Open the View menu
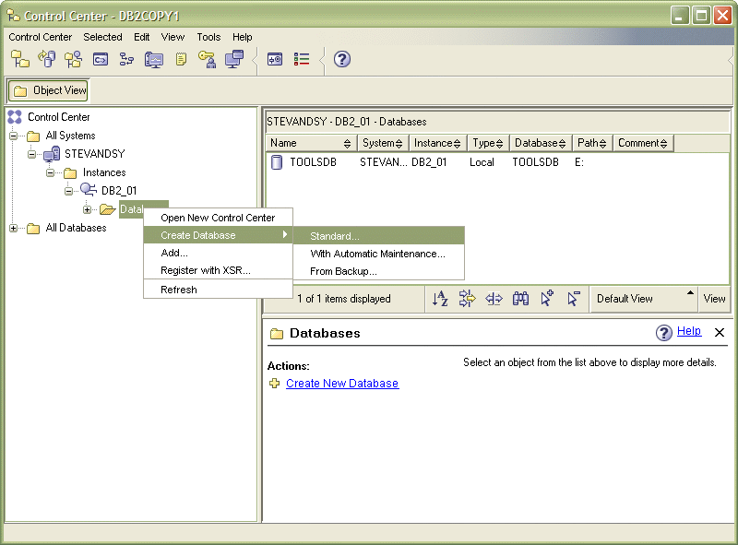Screen dimensions: 738x545 coord(173,37)
